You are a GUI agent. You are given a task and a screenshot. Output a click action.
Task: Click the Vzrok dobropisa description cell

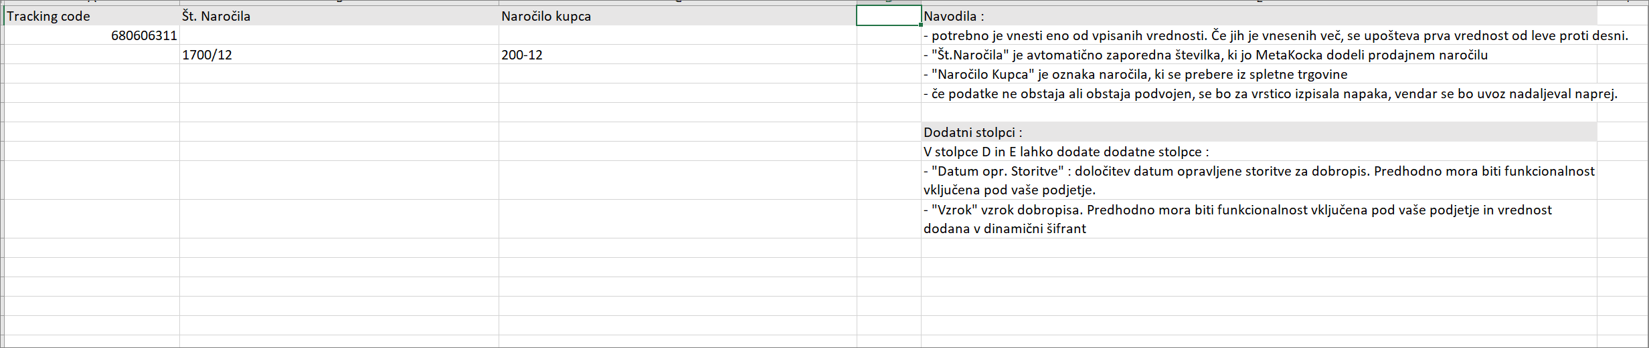tap(1259, 219)
